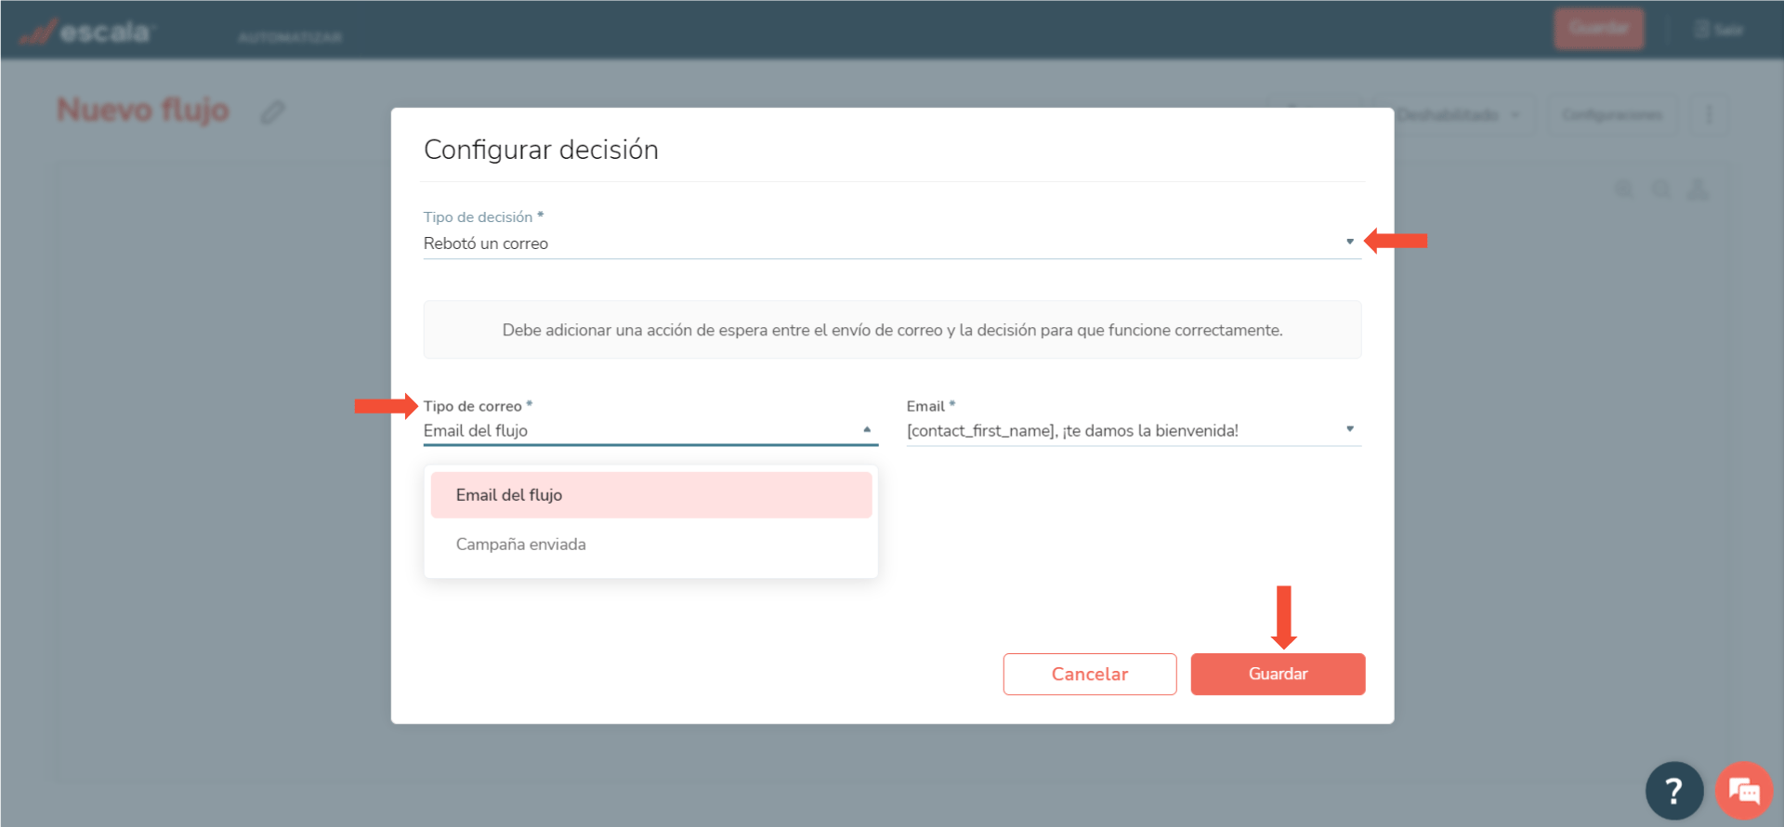
Task: Click the Configurar decisión heading
Action: tap(541, 150)
